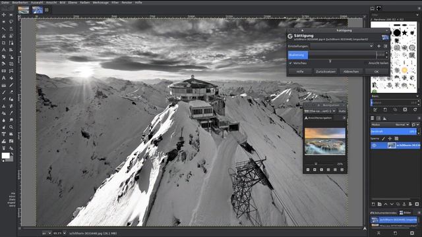Toggle lock alpha channel in Sperre row

(x=396, y=139)
